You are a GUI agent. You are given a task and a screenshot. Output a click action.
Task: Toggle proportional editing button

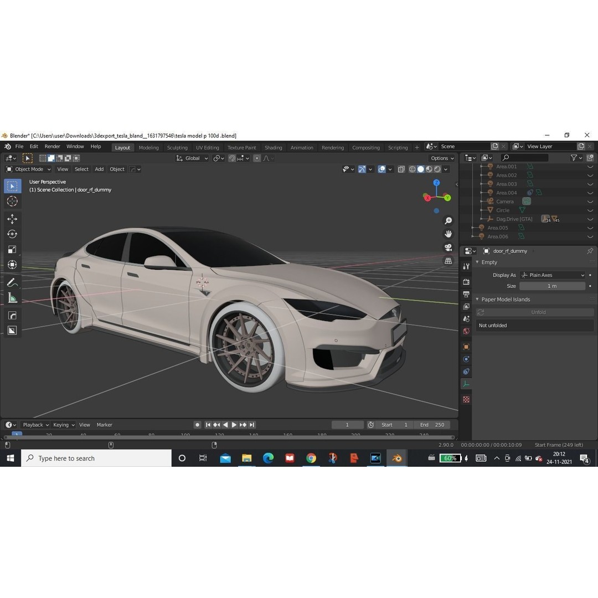point(257,158)
